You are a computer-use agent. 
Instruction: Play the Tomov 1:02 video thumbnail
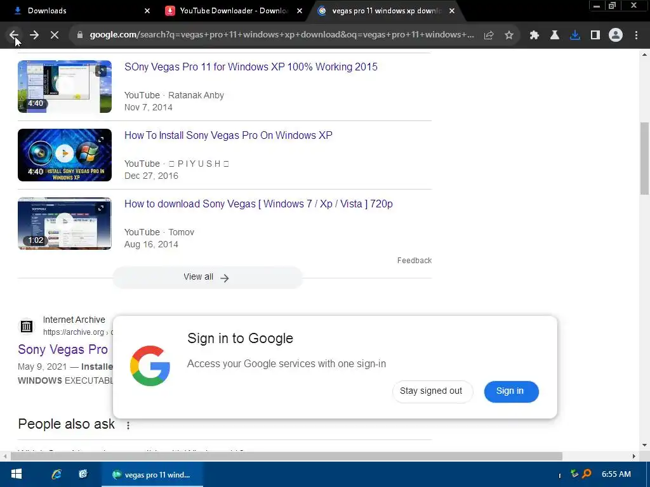(x=65, y=224)
